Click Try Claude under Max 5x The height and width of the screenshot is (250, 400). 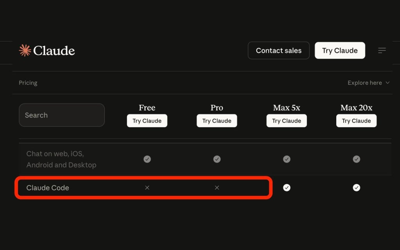[x=287, y=121]
